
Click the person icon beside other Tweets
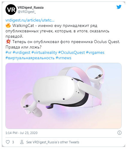pos(22,142)
